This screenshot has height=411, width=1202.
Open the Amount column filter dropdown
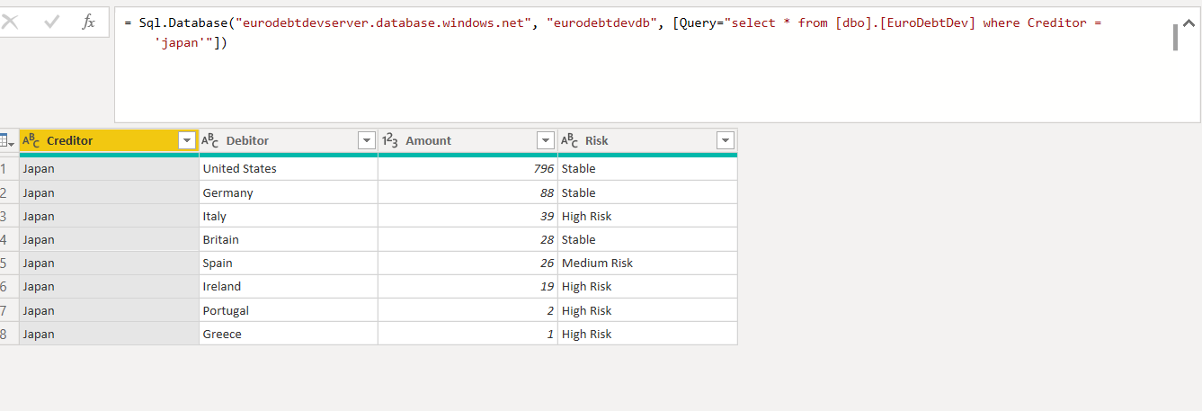coord(546,140)
